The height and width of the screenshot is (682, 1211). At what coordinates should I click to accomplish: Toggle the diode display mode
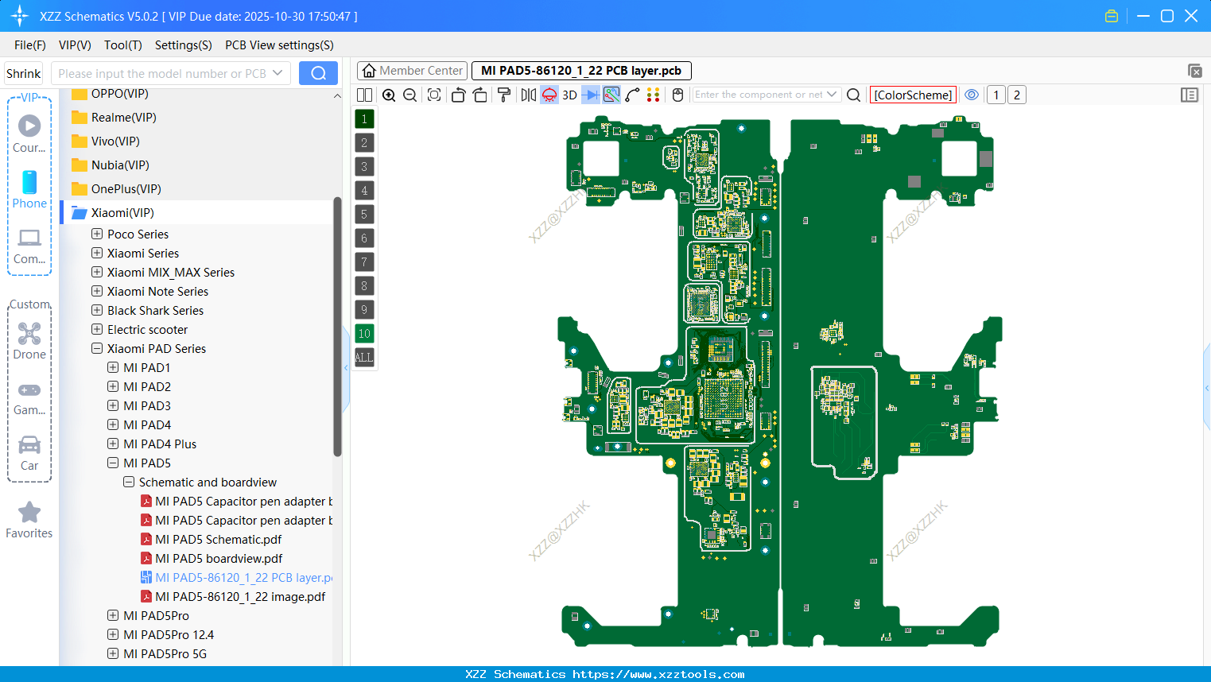coord(590,95)
